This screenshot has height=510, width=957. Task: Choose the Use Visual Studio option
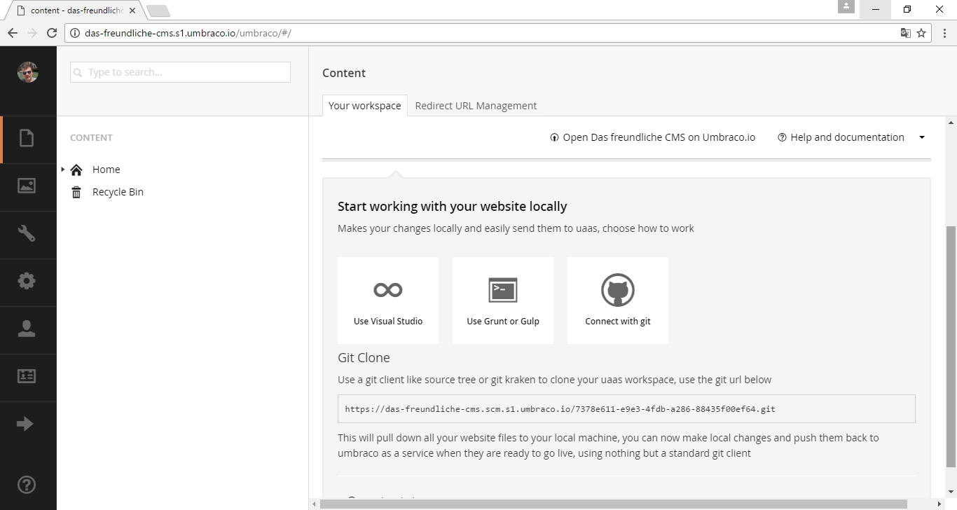(388, 301)
